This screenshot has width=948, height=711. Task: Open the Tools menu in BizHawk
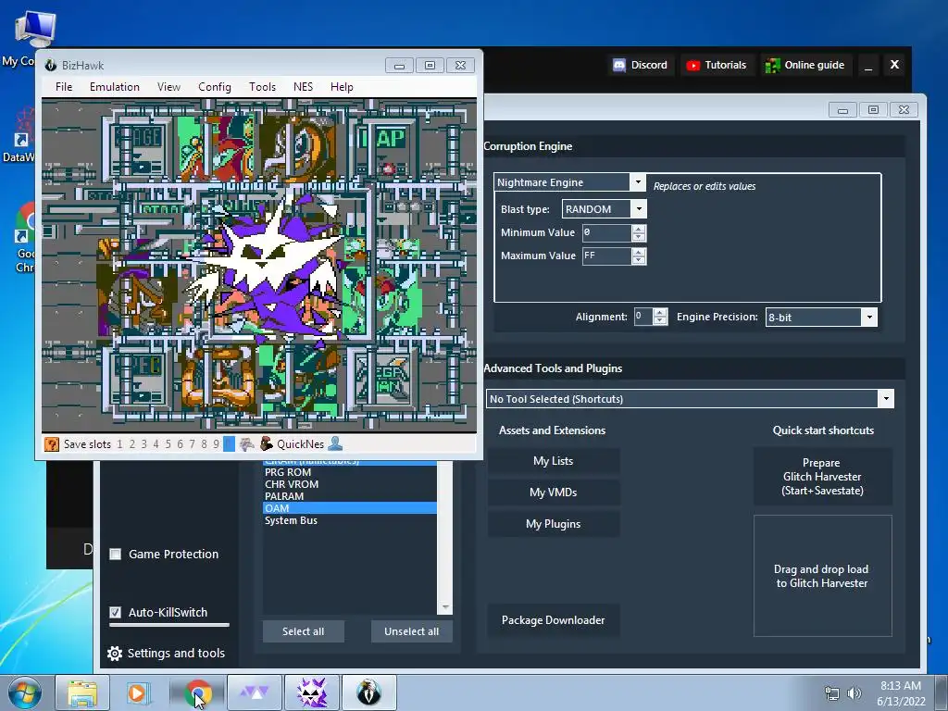pos(262,87)
